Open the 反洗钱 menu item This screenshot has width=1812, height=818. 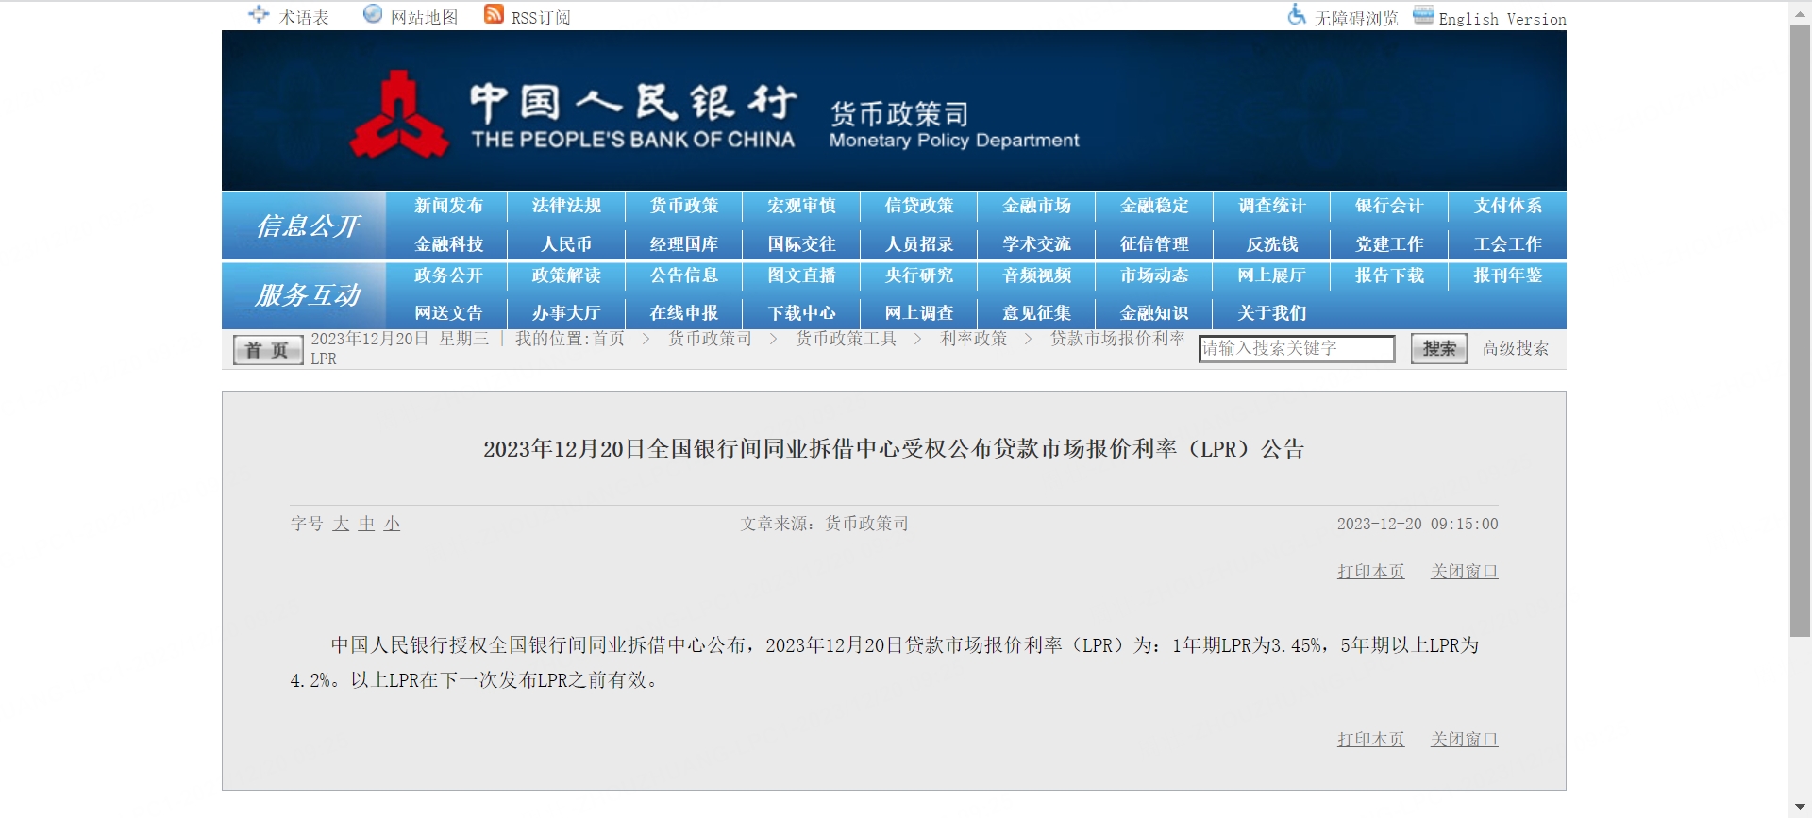coord(1272,244)
